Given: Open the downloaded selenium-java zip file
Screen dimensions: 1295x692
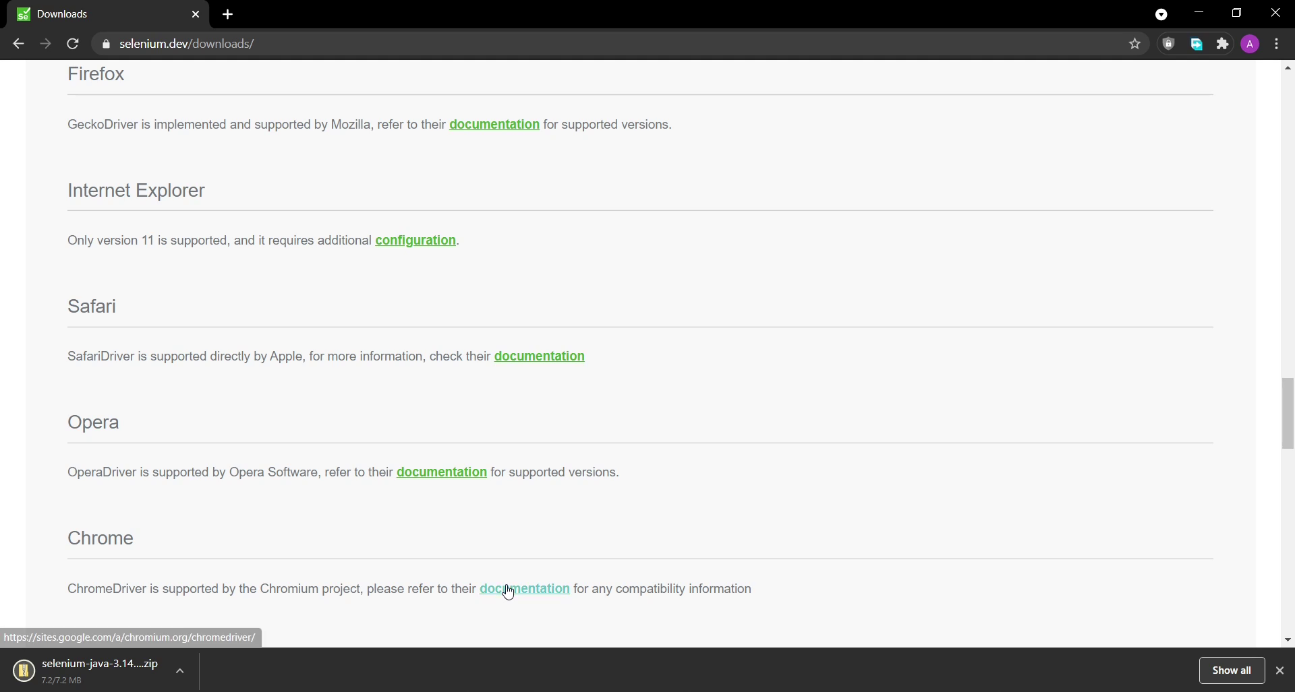Looking at the screenshot, I should 100,664.
